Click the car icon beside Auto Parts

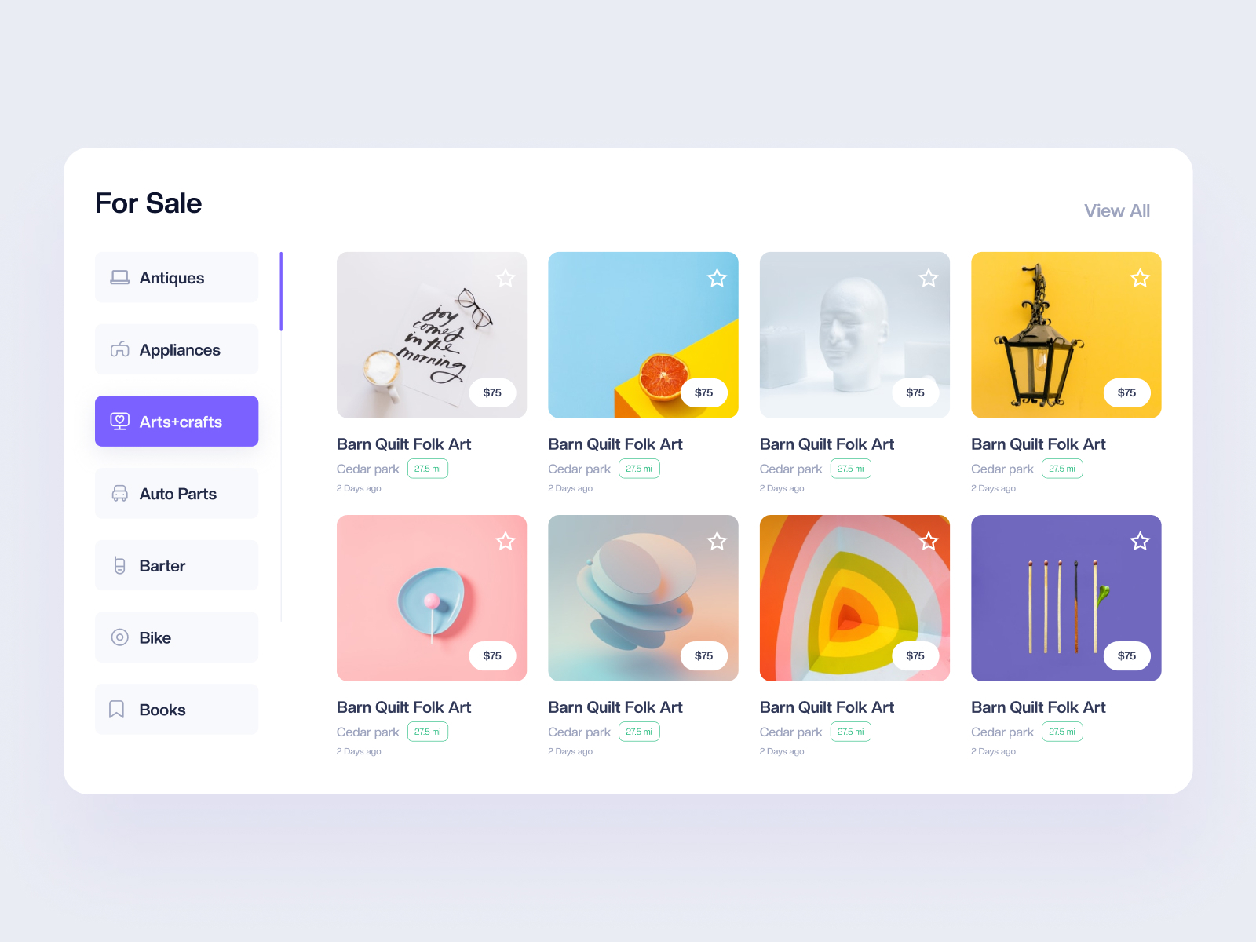[119, 493]
